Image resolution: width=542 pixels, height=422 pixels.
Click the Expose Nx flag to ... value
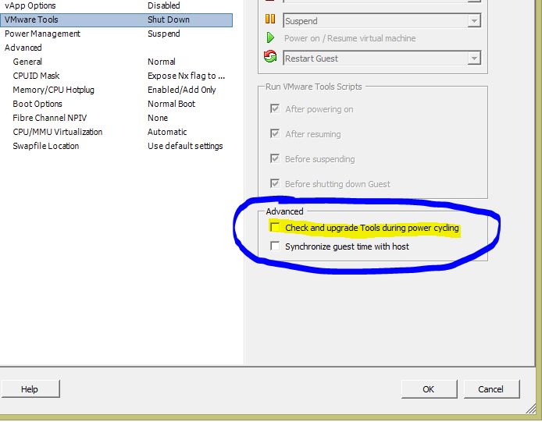[186, 76]
